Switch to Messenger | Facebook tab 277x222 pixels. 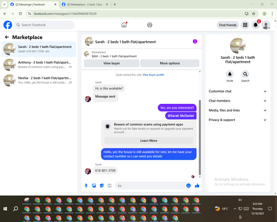pyautogui.click(x=33, y=4)
